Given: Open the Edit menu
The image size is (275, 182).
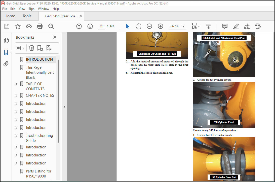Looking at the screenshot, I should coord(13,9).
